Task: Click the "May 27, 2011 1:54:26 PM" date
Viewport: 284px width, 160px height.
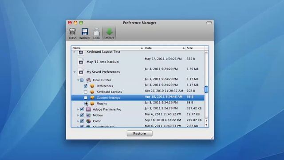Action: (163, 59)
